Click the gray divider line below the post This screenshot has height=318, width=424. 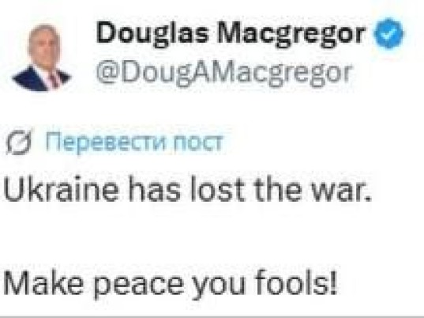(212, 316)
